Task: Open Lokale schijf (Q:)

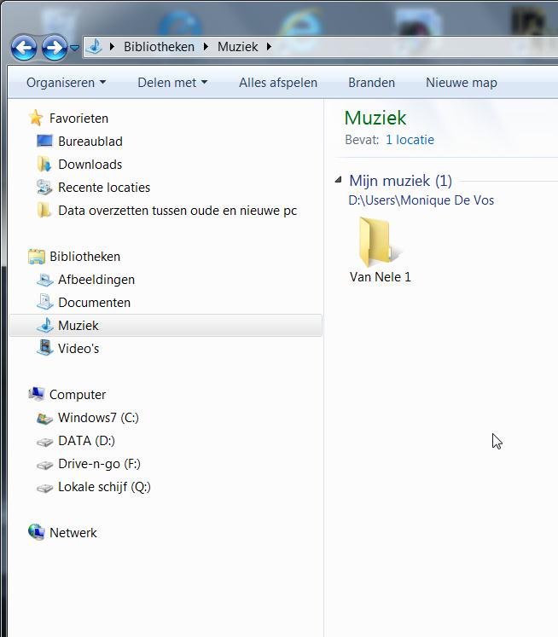Action: [104, 487]
